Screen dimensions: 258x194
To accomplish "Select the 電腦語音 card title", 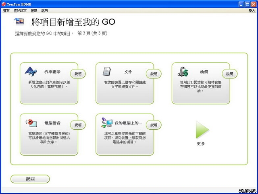I will [52, 123].
